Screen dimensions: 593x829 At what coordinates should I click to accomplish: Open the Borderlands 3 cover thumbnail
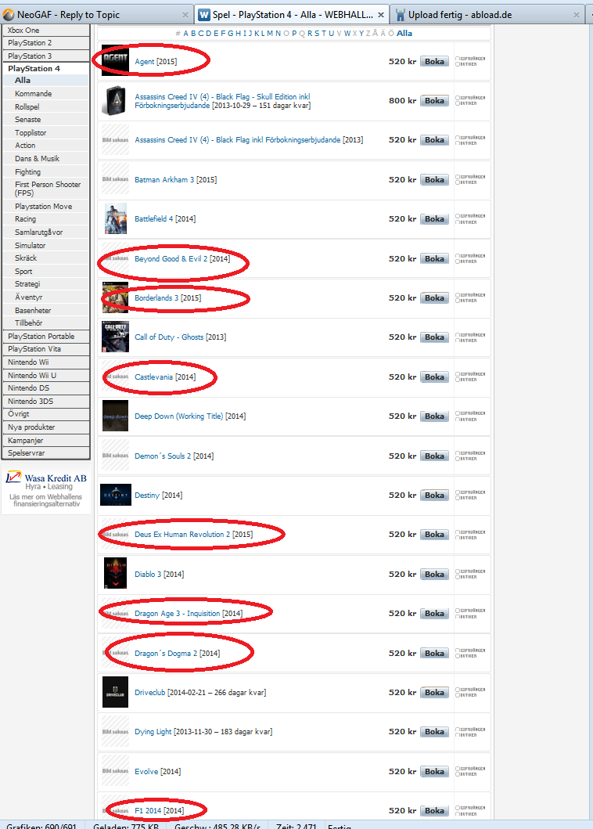pyautogui.click(x=115, y=297)
